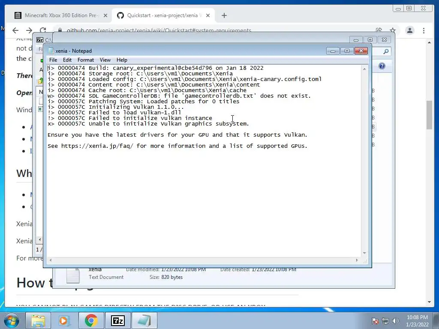
Task: Click 'Ensure you have the latest drivers' text
Action: click(x=177, y=135)
